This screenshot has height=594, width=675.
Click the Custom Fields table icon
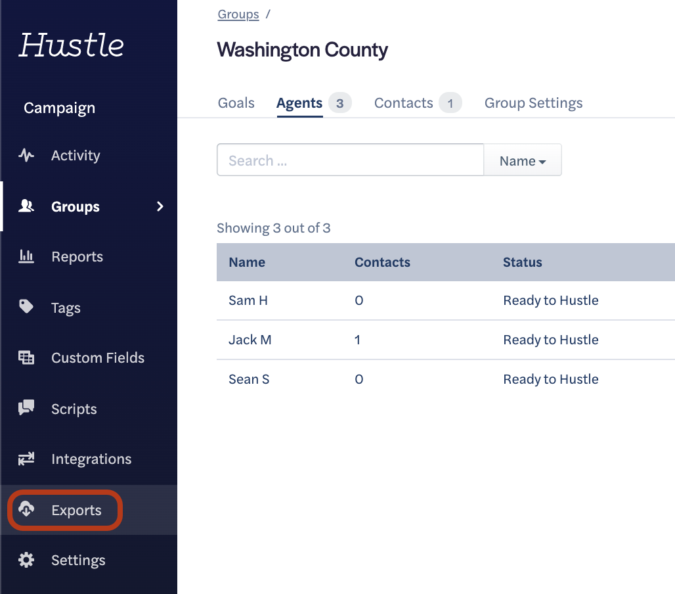coord(26,357)
